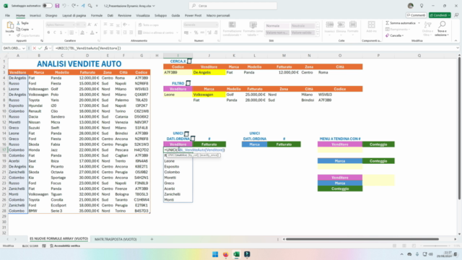This screenshot has height=260, width=462.
Task: Click the Copia button
Action: pos(23,29)
